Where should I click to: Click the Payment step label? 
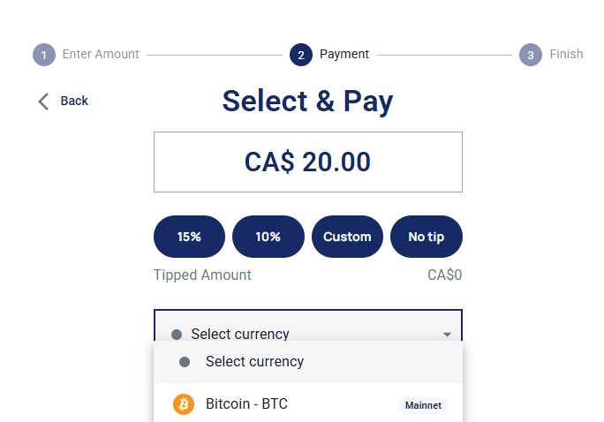point(344,54)
